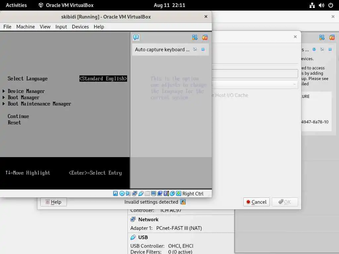The height and width of the screenshot is (254, 339).
Task: Click the USB section icon in details pane
Action: 133,237
